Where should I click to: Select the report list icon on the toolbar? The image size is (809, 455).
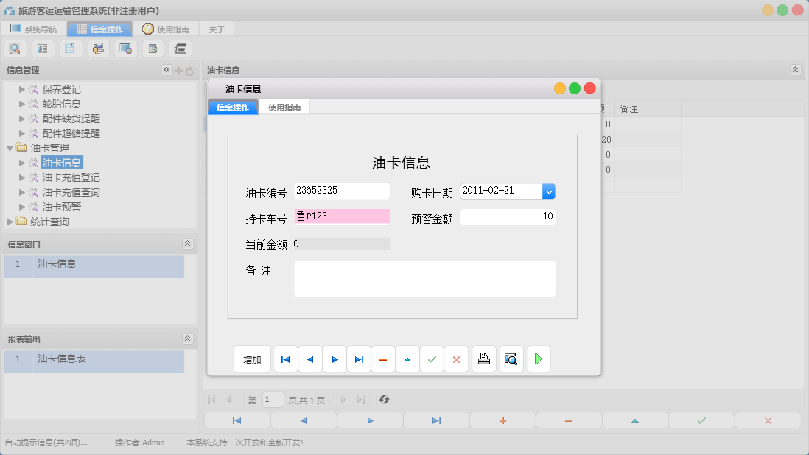pos(42,48)
